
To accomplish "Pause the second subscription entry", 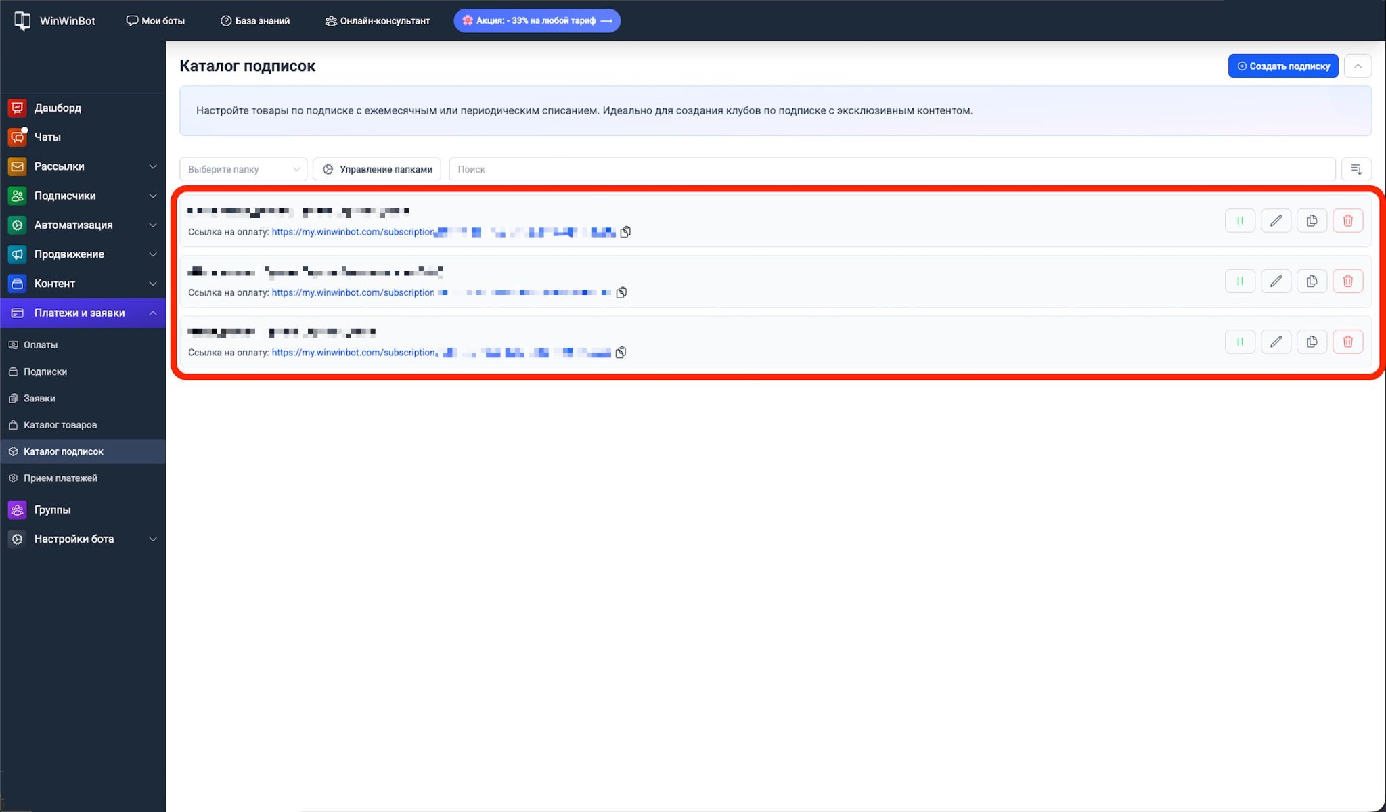I will click(1240, 281).
